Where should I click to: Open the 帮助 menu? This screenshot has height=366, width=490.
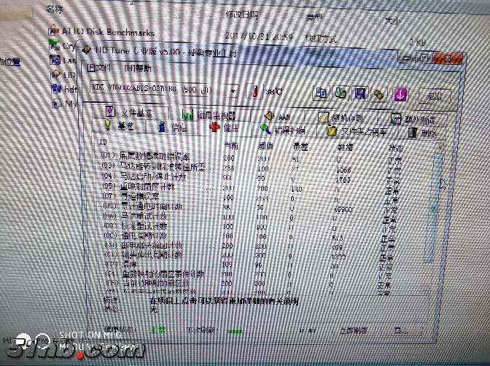[138, 68]
